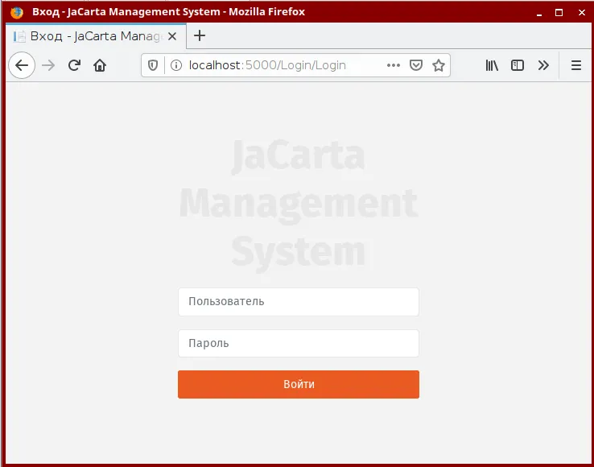Click the orange Войти login button
This screenshot has width=594, height=467.
click(299, 384)
